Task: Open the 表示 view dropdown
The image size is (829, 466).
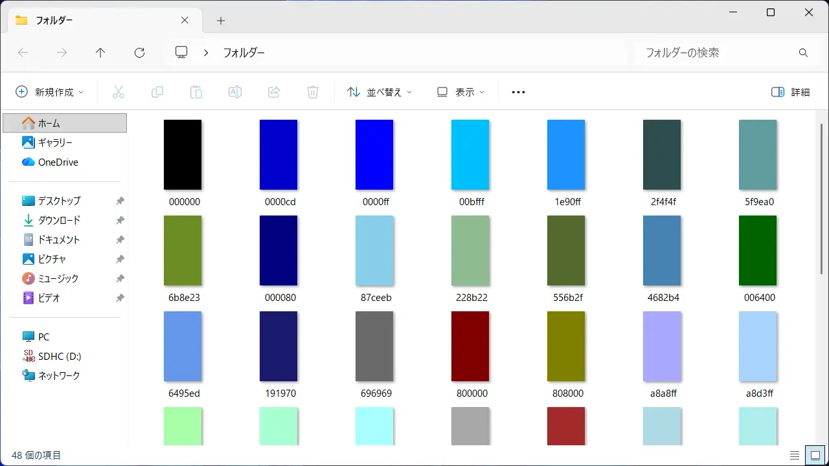Action: (460, 92)
